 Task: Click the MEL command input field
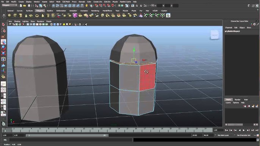click(x=70, y=140)
